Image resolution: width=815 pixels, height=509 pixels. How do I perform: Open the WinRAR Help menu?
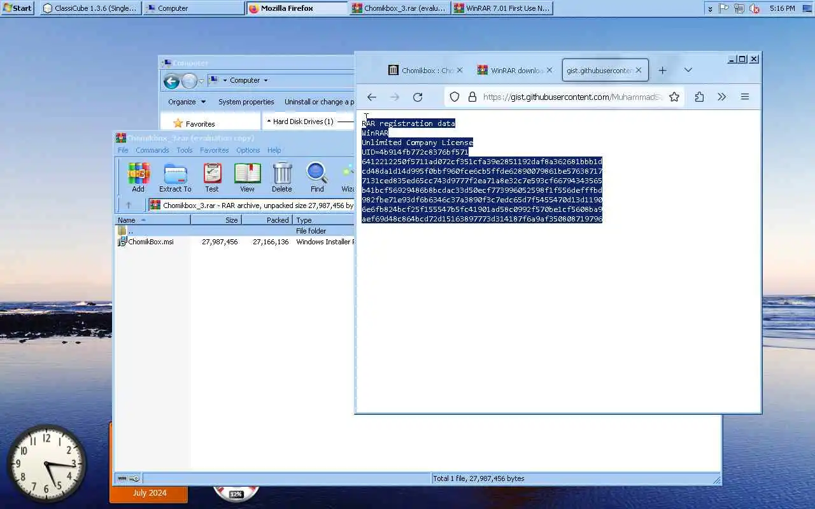coord(274,150)
